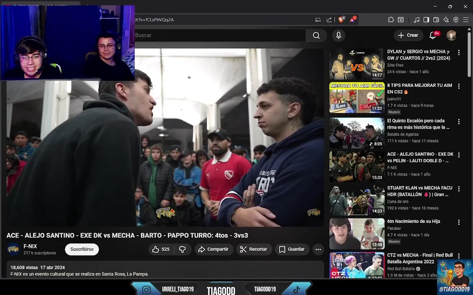Open the title 'STUART KLAN vs MECHA FACU HDR'
473x295 pixels.
point(420,191)
